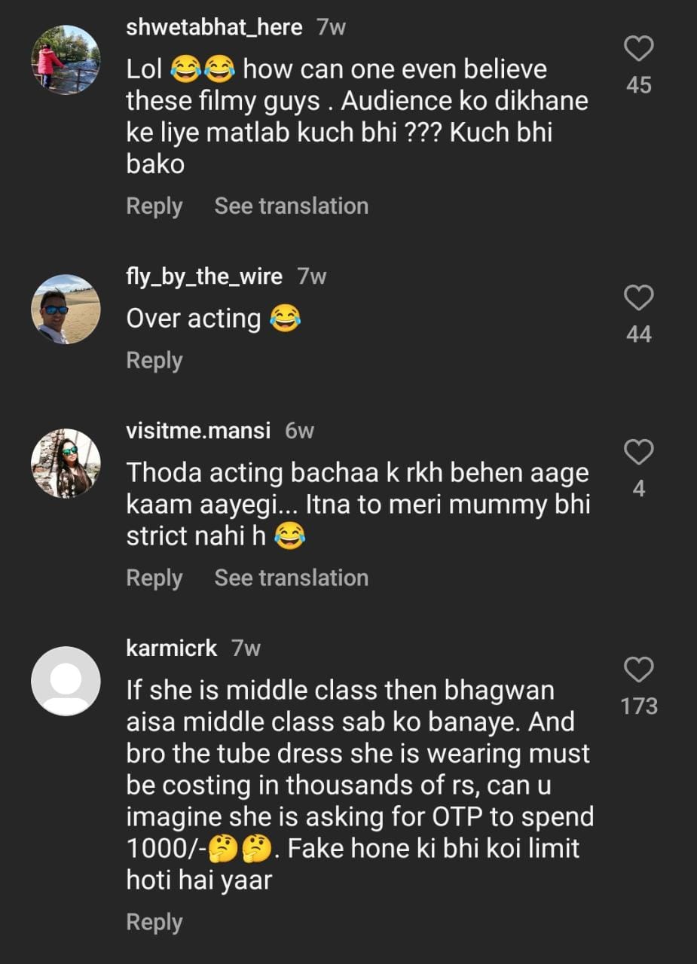
Task: Tap visitme.mansi's profile picture
Action: [x=66, y=464]
